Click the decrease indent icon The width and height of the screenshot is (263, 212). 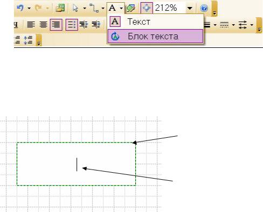point(84,25)
